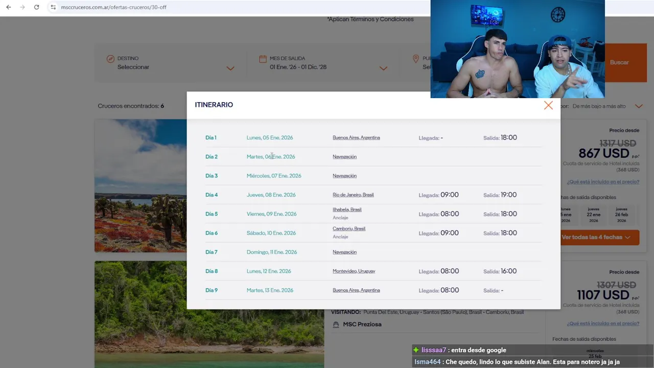Open Montevideo, Uruguay port link
654x368 pixels.
click(x=354, y=271)
